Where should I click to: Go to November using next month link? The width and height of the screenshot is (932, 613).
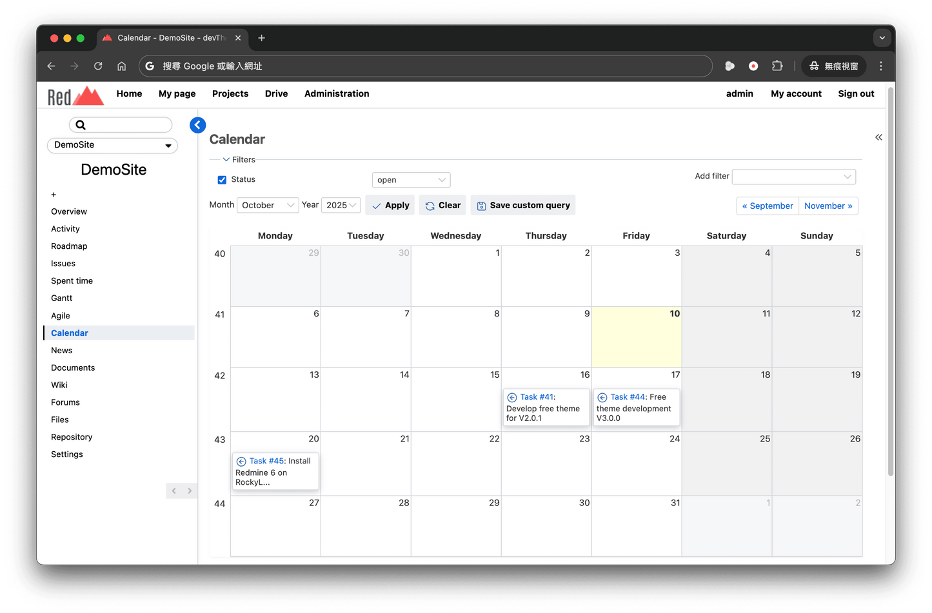pos(828,206)
